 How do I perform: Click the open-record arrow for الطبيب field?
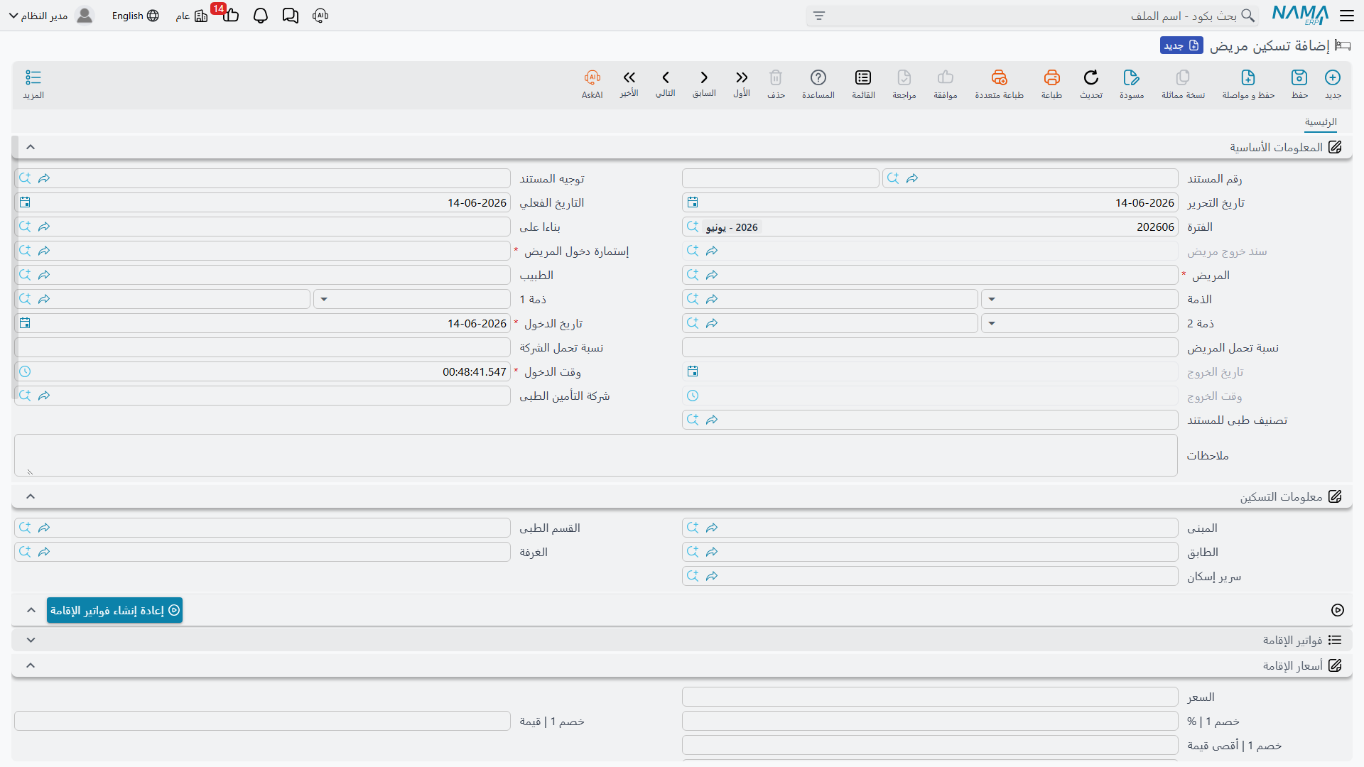coord(44,275)
